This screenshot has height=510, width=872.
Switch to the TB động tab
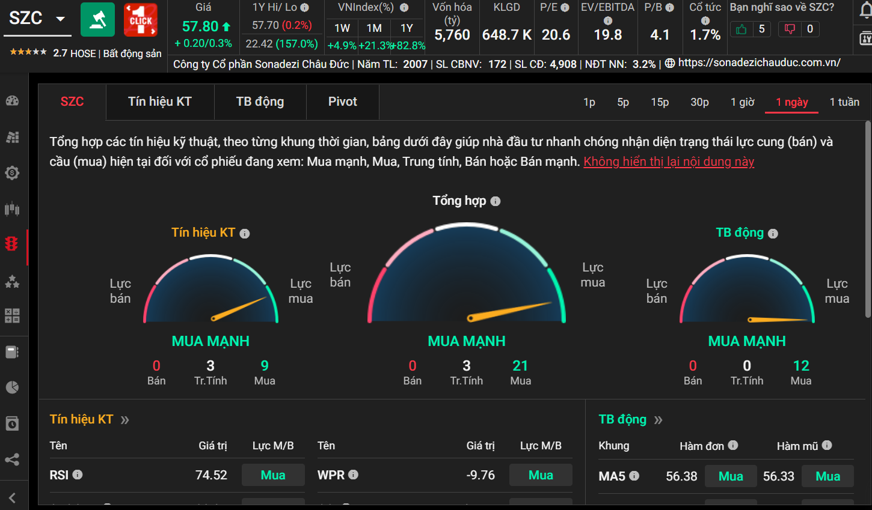click(x=260, y=102)
